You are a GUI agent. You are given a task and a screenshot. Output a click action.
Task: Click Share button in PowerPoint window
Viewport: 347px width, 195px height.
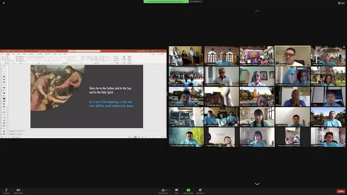pos(153,54)
